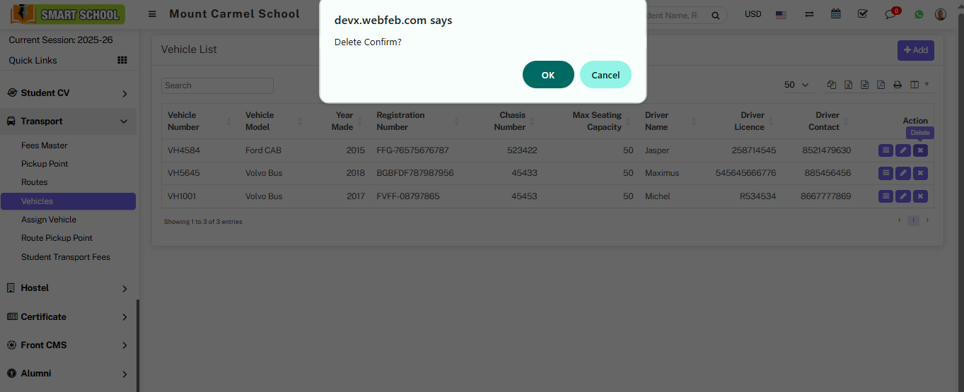Screen dimensions: 964x392
Task: Toggle sidebar with hamburger menu icon
Action: click(152, 14)
